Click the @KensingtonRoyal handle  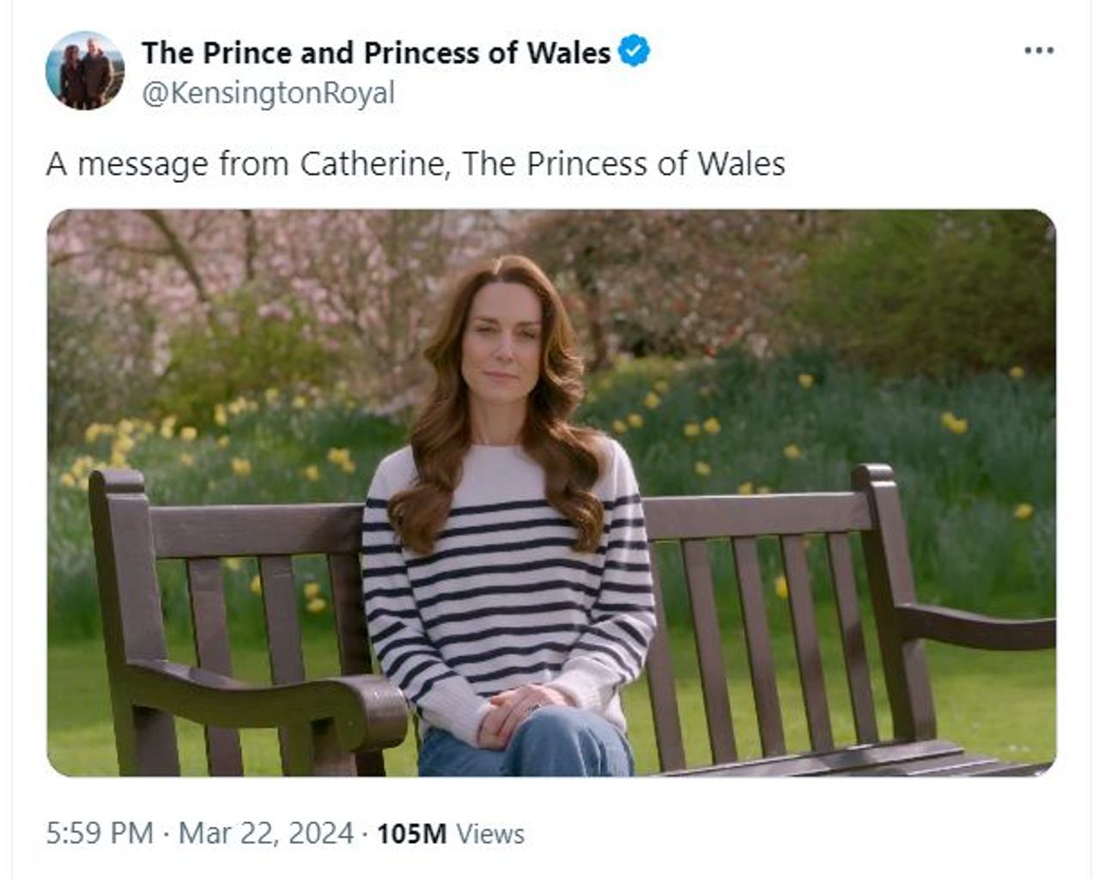tap(268, 93)
